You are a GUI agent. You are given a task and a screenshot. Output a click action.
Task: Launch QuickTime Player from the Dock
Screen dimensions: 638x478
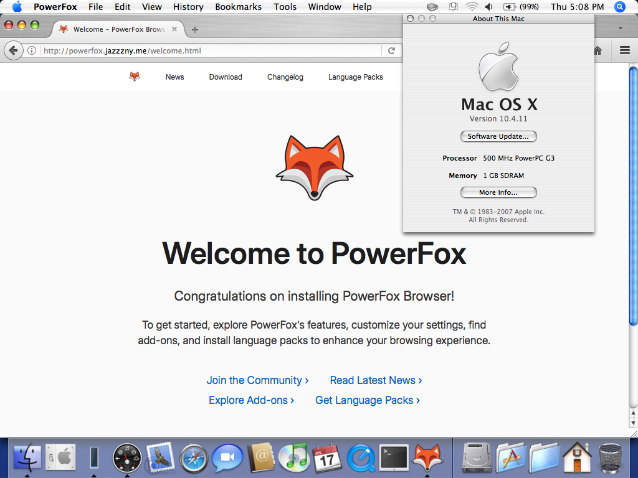361,458
